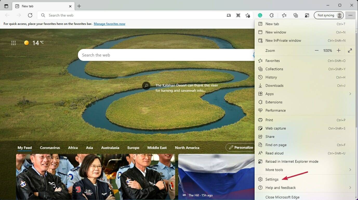The image size is (358, 200).
Task: Click the weather icon showing 14 degrees
Action: (26, 42)
